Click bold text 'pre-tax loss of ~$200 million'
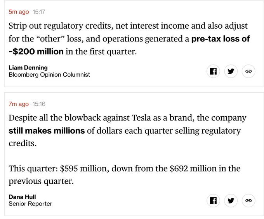 click(x=221, y=39)
